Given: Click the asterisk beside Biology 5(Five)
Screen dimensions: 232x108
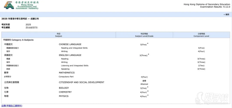Looking at the screenshot, I should 148,87.
